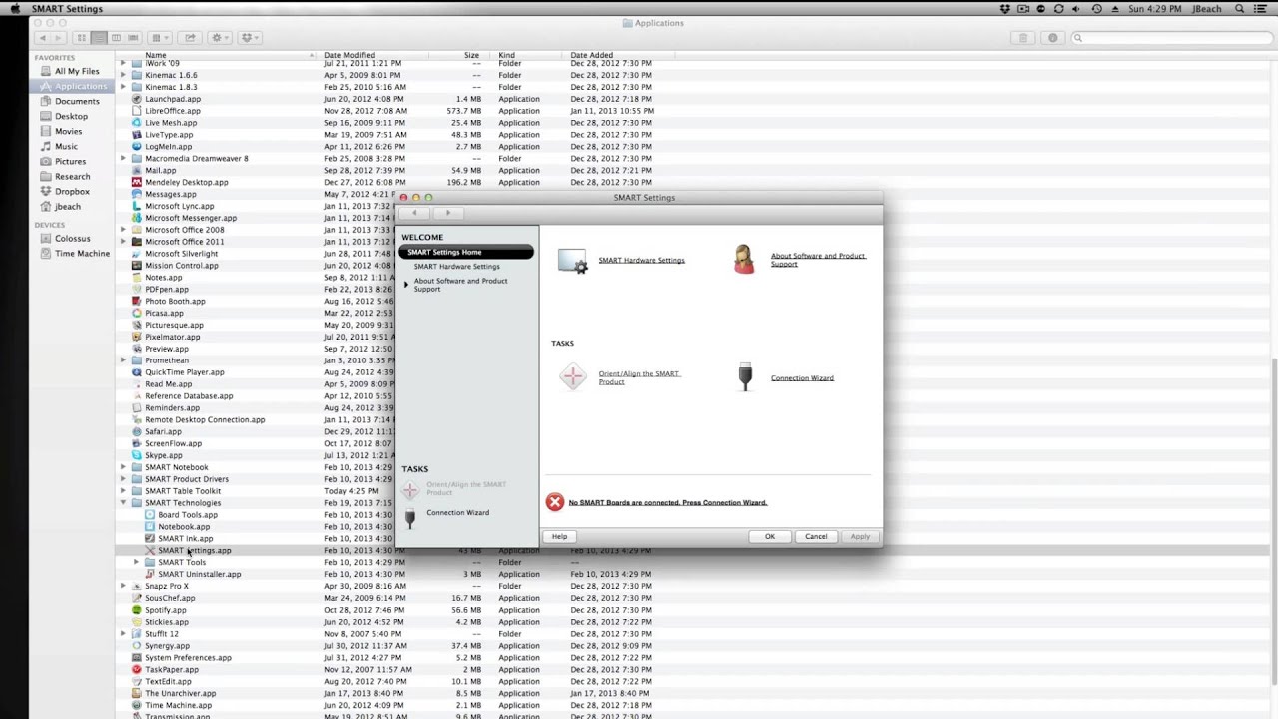Click the Finder back arrow
Screen dimensions: 1278x719
pos(42,38)
